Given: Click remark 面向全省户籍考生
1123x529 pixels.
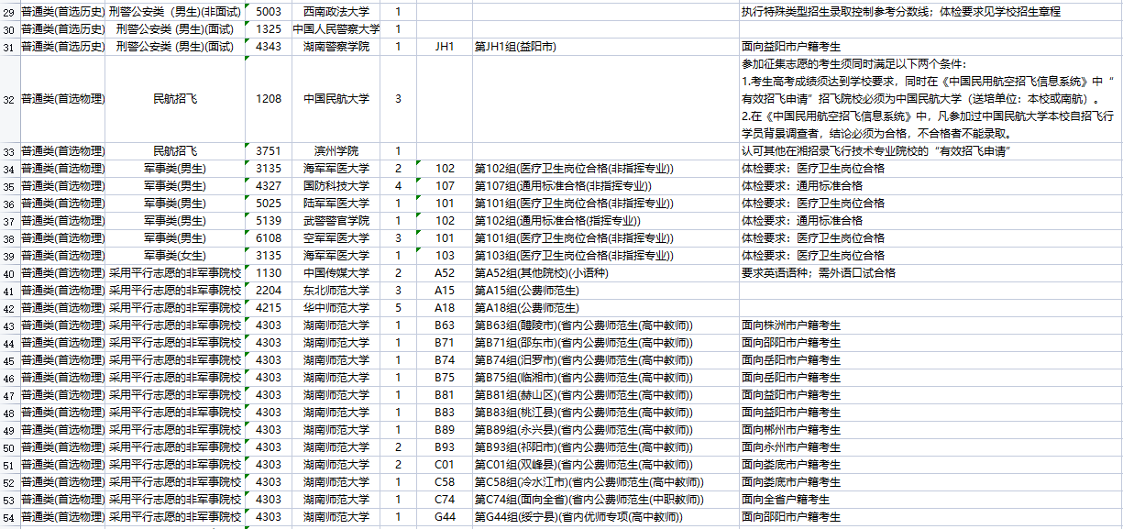Looking at the screenshot, I should 930,500.
